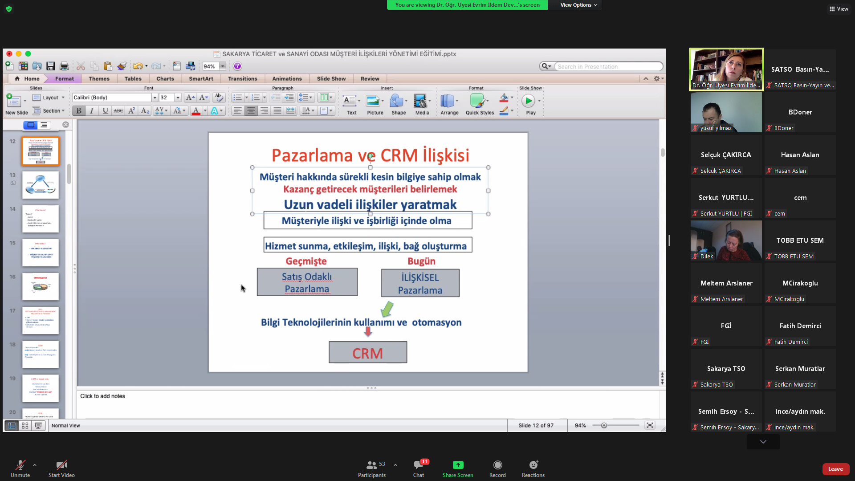Open the Zoom Chat panel
Viewport: 855px width, 481px height.
[418, 465]
